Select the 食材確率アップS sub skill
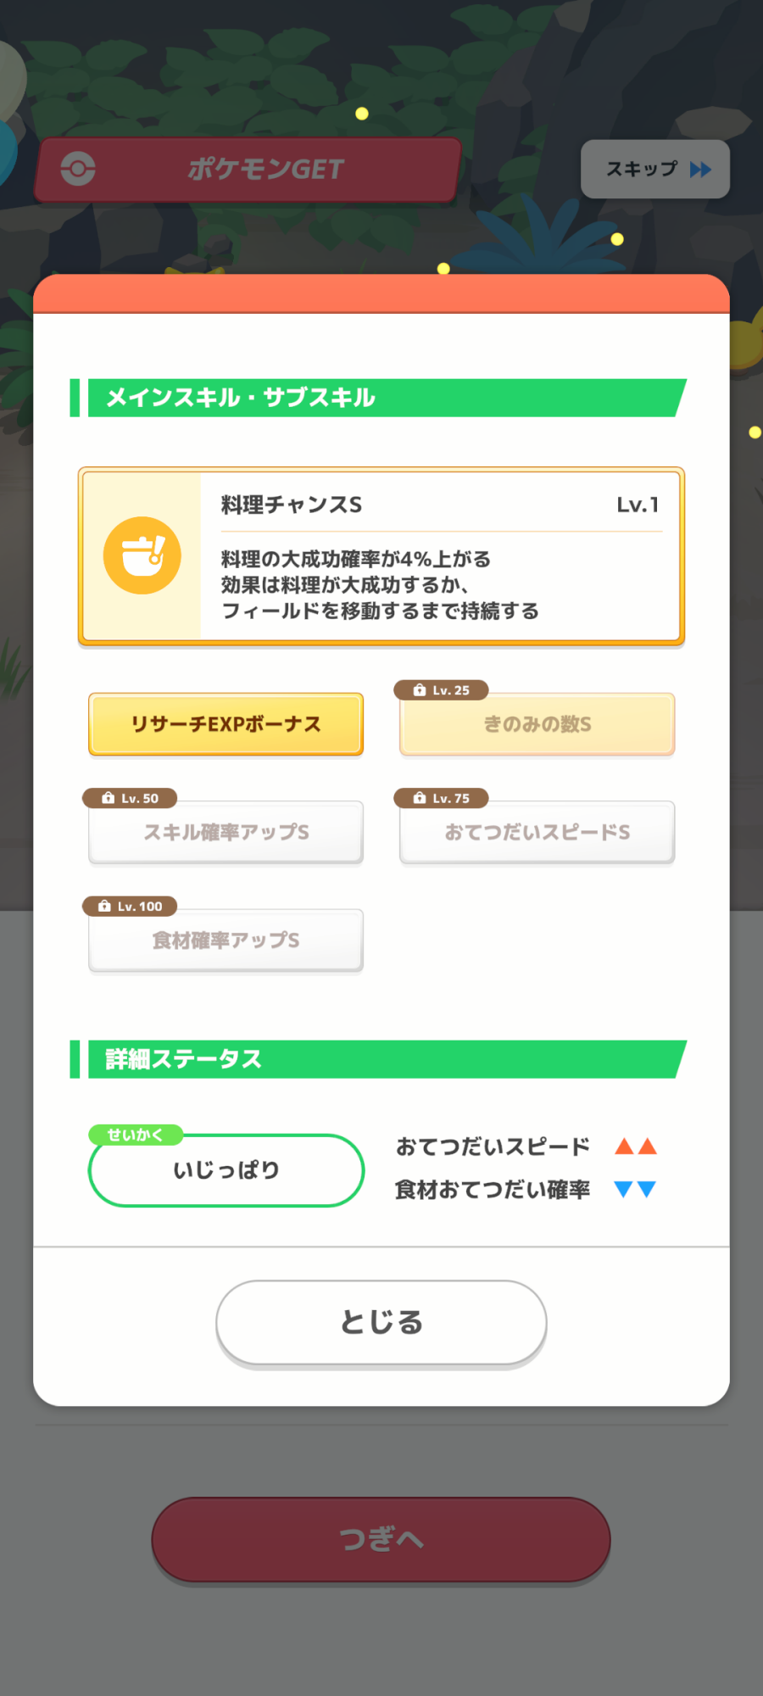Viewport: 763px width, 1696px height. pyautogui.click(x=226, y=940)
